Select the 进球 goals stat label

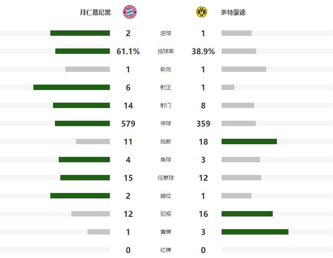(166, 33)
